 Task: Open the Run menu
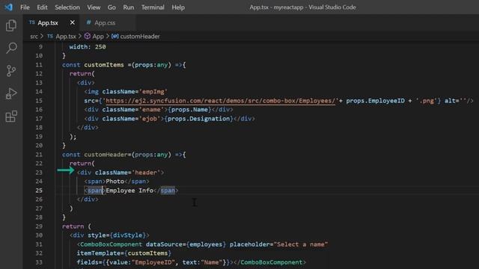tap(128, 7)
